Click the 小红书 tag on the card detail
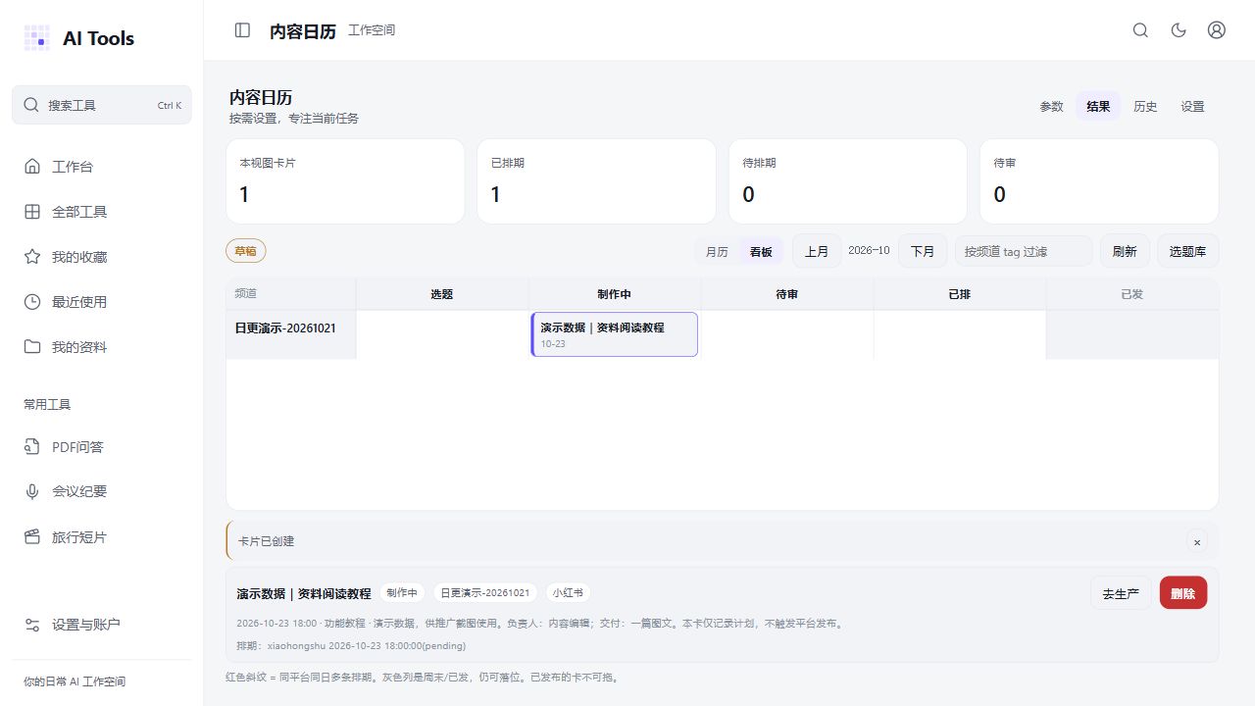This screenshot has width=1255, height=706. (568, 593)
